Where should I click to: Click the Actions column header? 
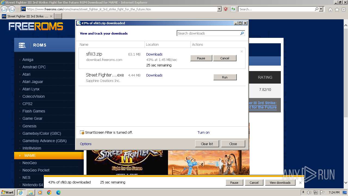[x=198, y=44]
